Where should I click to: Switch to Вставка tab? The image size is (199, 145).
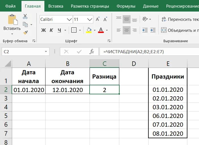coord(56,6)
